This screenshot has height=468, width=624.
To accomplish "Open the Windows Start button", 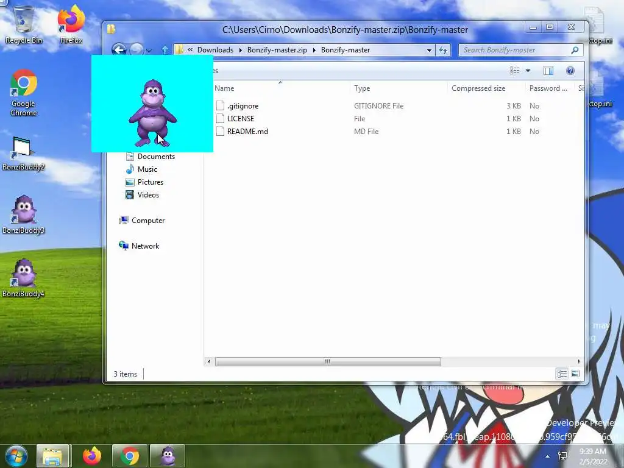I will pyautogui.click(x=16, y=456).
